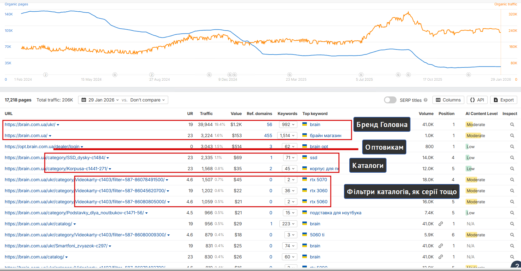Image resolution: width=521 pixels, height=271 pixels.
Task: Expand the 45 keywords dropdown
Action: pyautogui.click(x=289, y=169)
